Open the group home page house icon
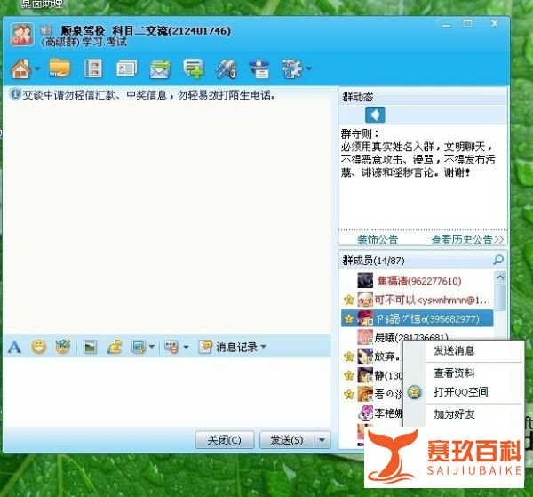Image resolution: width=533 pixels, height=497 pixels. tap(20, 68)
